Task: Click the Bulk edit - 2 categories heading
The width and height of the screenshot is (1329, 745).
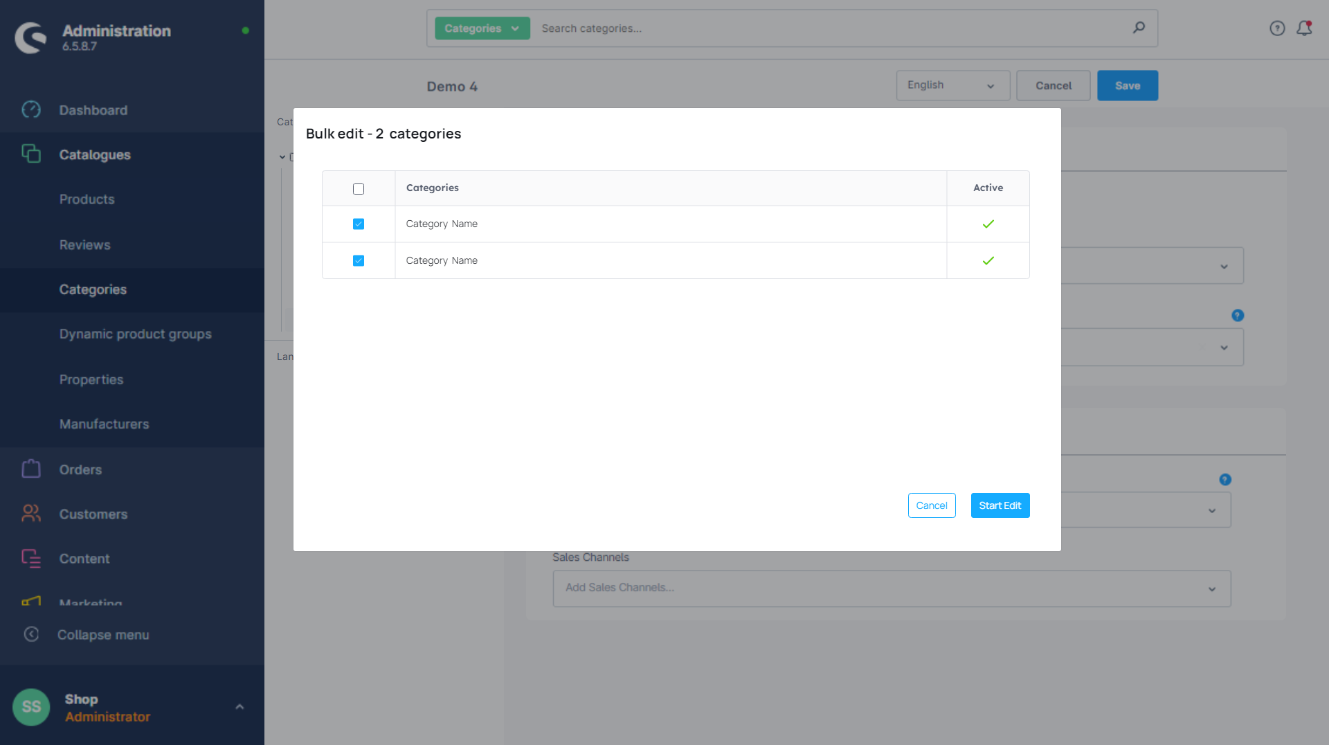Action: pyautogui.click(x=383, y=134)
